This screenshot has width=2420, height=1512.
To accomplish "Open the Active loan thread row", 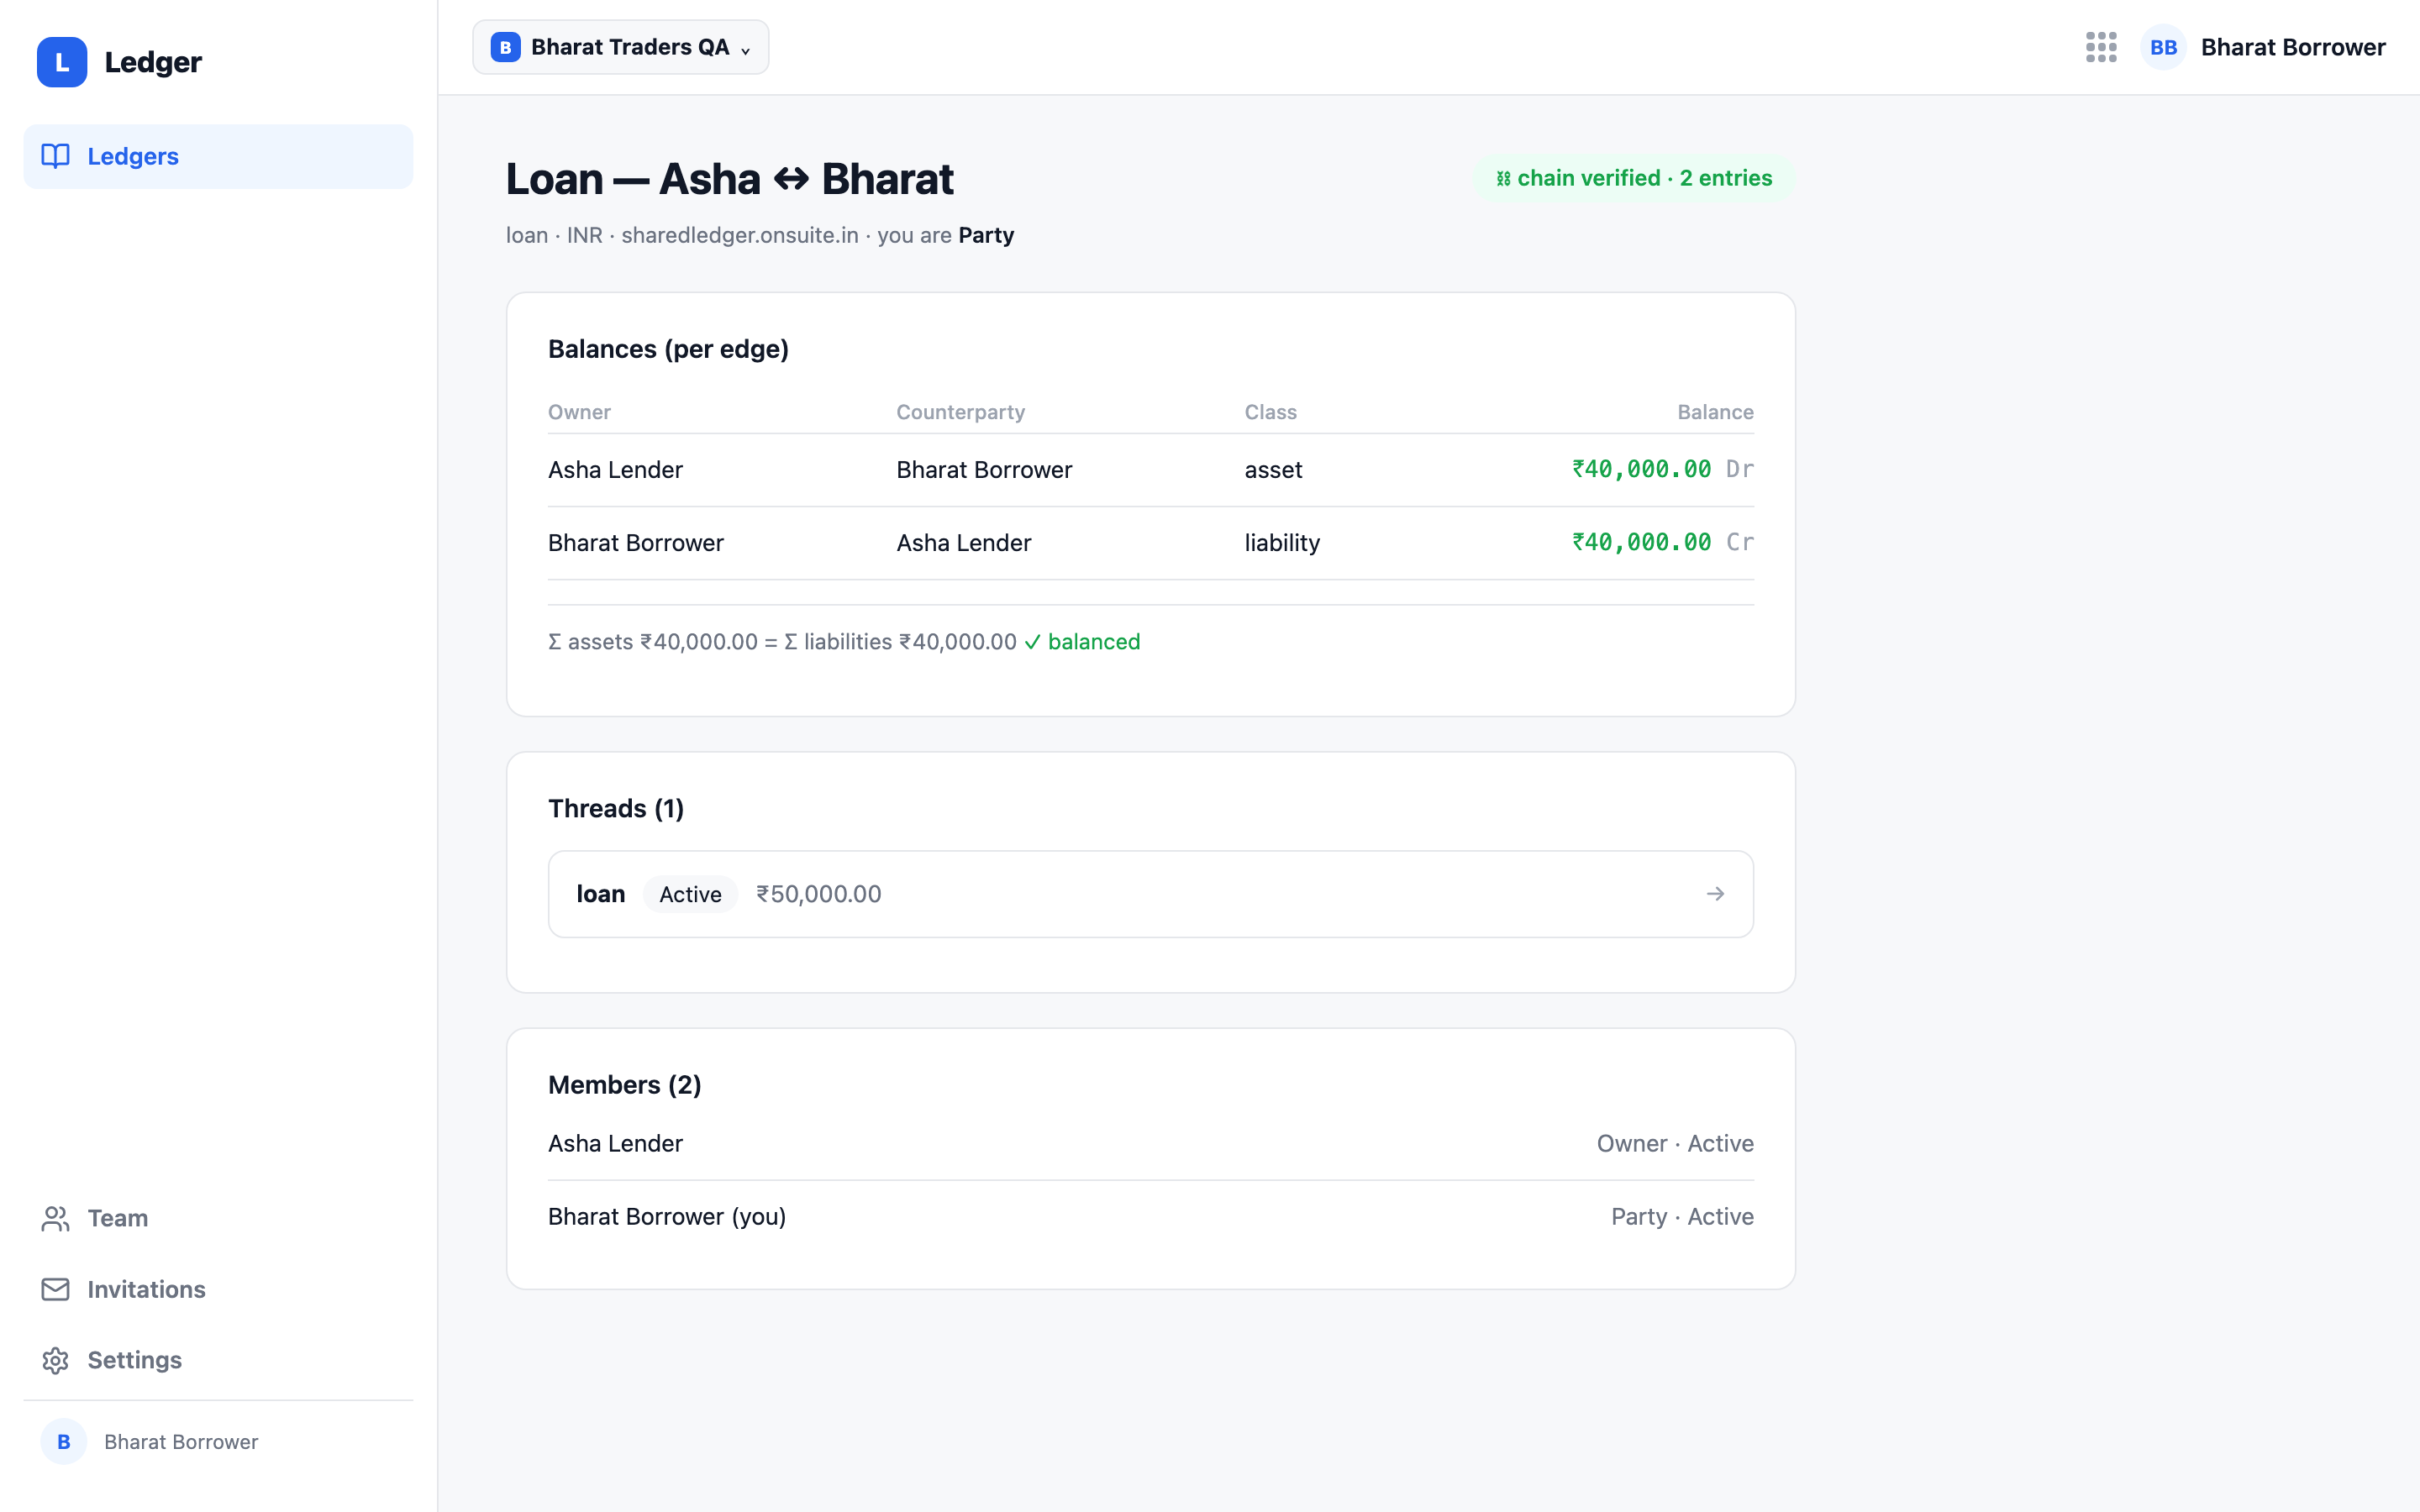I will coord(1150,894).
